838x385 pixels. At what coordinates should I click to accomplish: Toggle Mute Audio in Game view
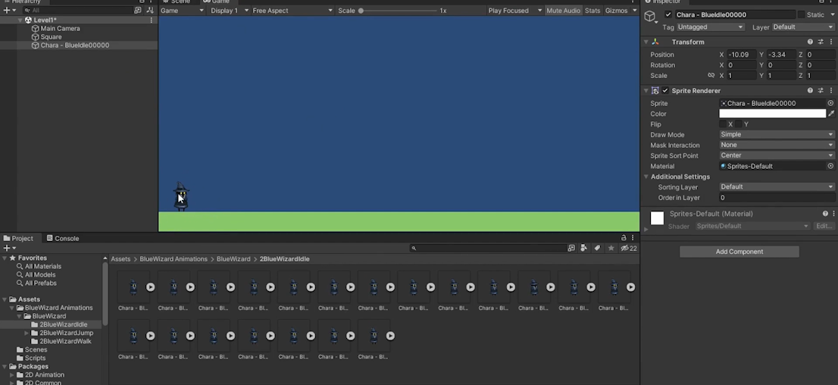(x=563, y=10)
